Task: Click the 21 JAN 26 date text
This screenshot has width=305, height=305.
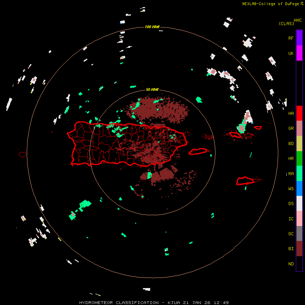Action: coord(197,303)
